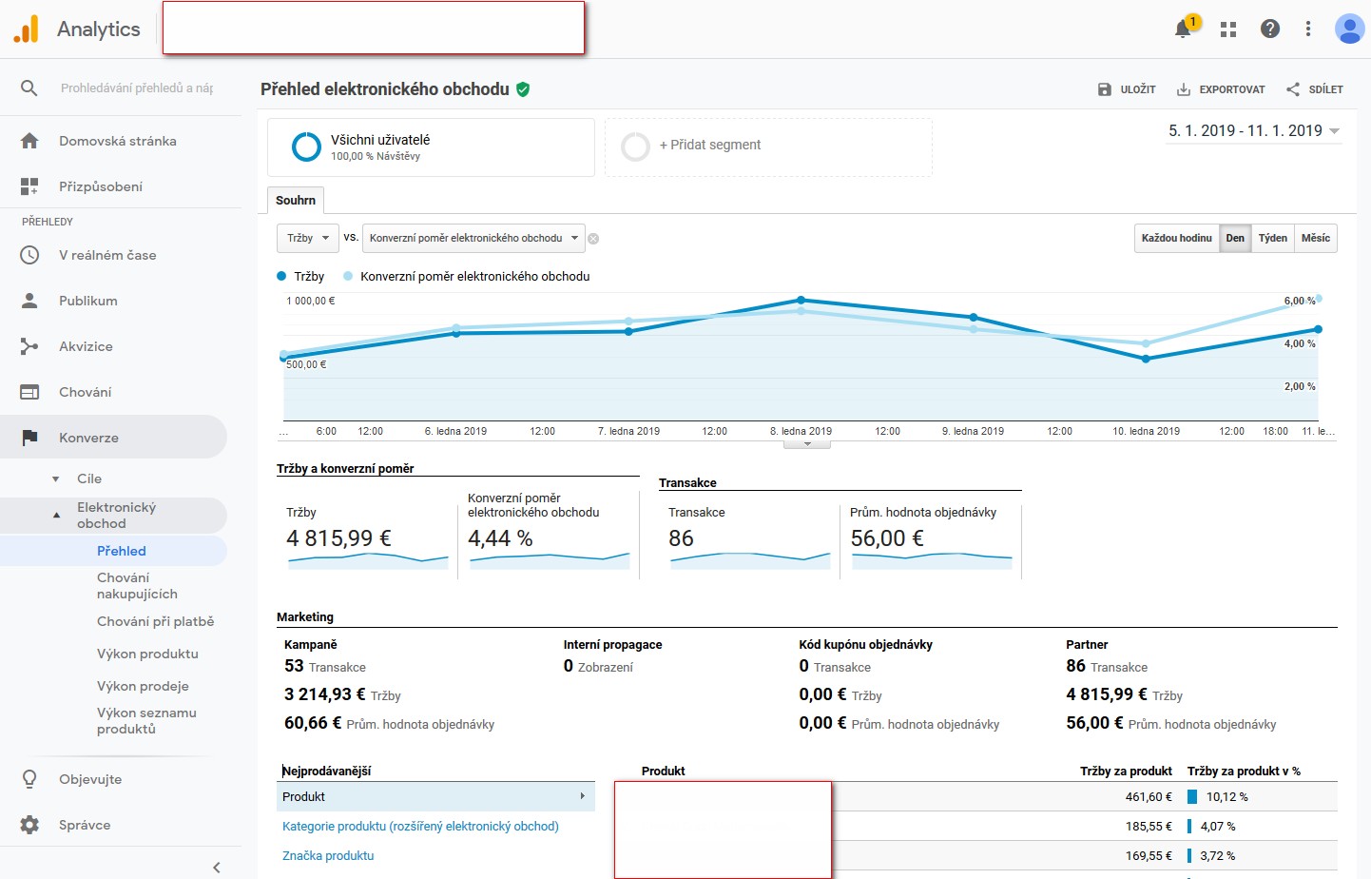The width and height of the screenshot is (1371, 879).
Task: Select the Souhrn tab
Action: [296, 200]
